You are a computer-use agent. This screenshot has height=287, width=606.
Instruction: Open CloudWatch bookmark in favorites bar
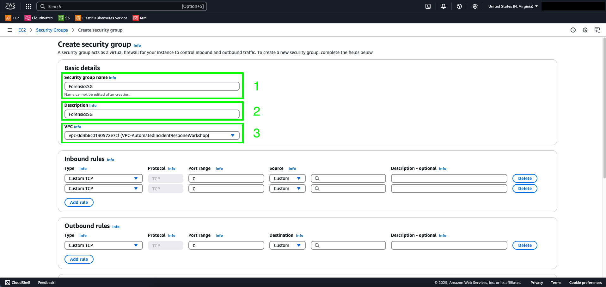pos(39,18)
